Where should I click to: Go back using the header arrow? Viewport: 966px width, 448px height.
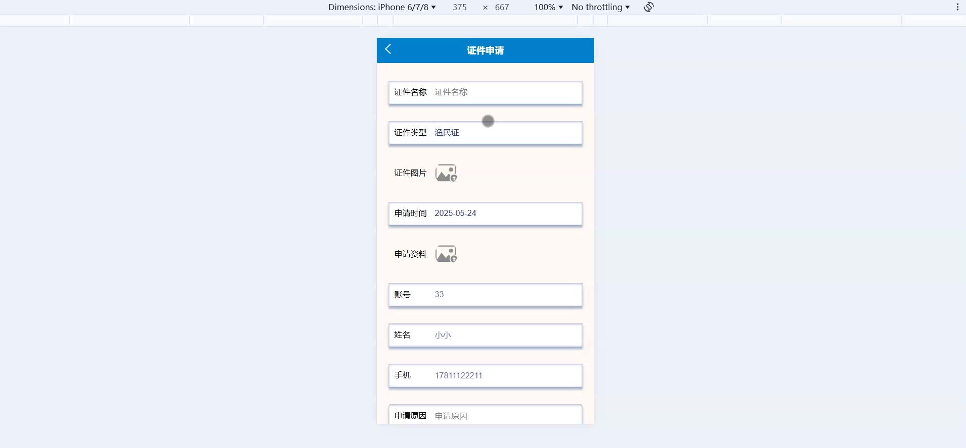[388, 49]
